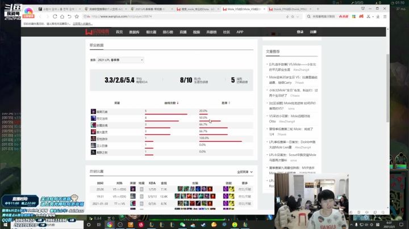The height and width of the screenshot is (229, 409).
Task: Reload the page with the refresh icon
Action: tap(55, 16)
